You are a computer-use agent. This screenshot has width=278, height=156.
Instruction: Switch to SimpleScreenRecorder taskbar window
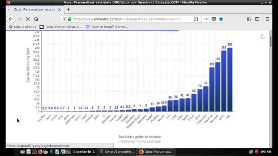[117, 152]
